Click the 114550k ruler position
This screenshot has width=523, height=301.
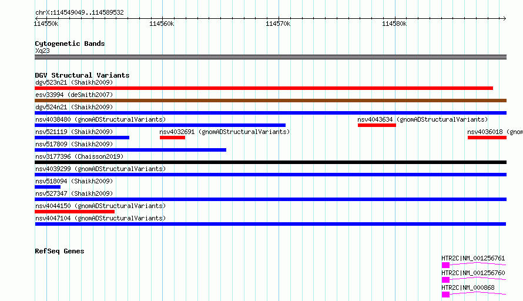click(x=46, y=24)
